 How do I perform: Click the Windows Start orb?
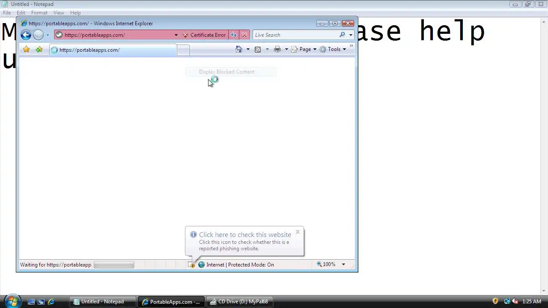coord(12,302)
